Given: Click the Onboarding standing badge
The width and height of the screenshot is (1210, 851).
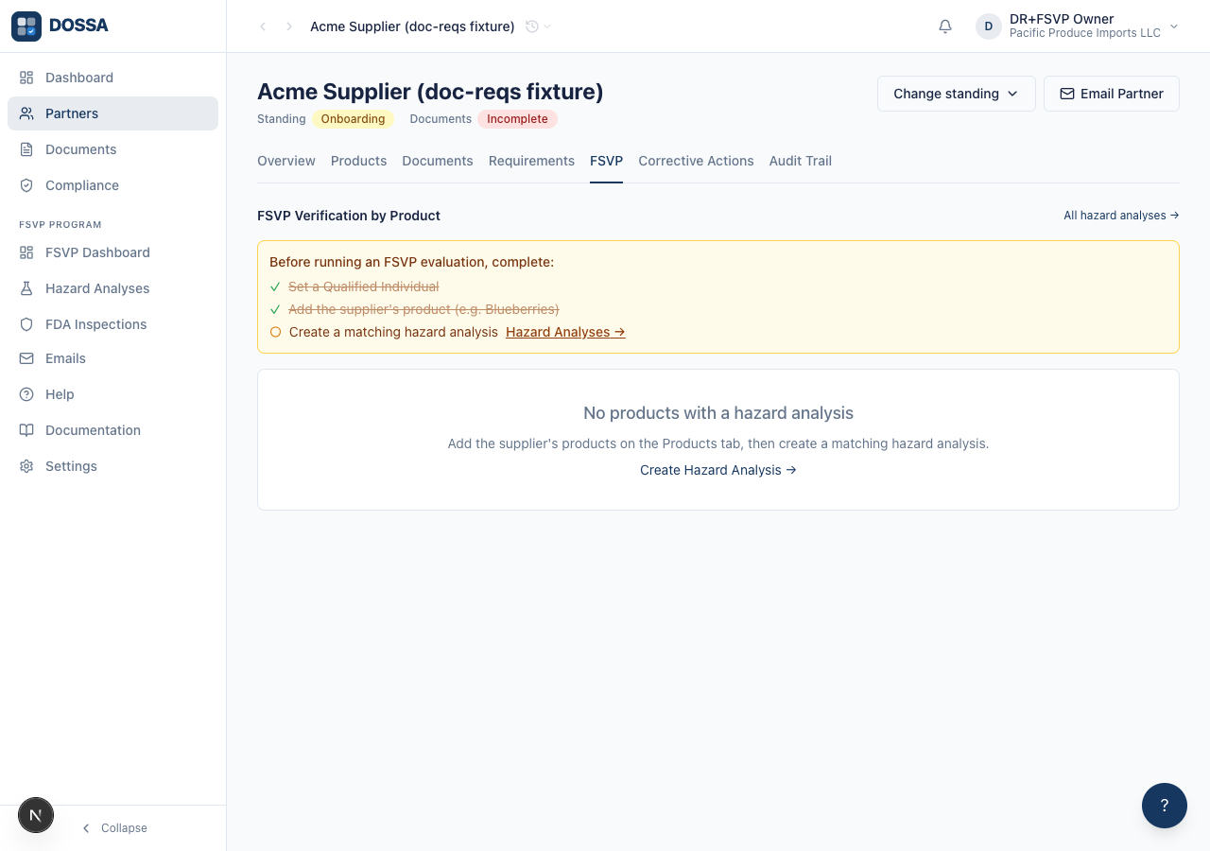Looking at the screenshot, I should [353, 119].
